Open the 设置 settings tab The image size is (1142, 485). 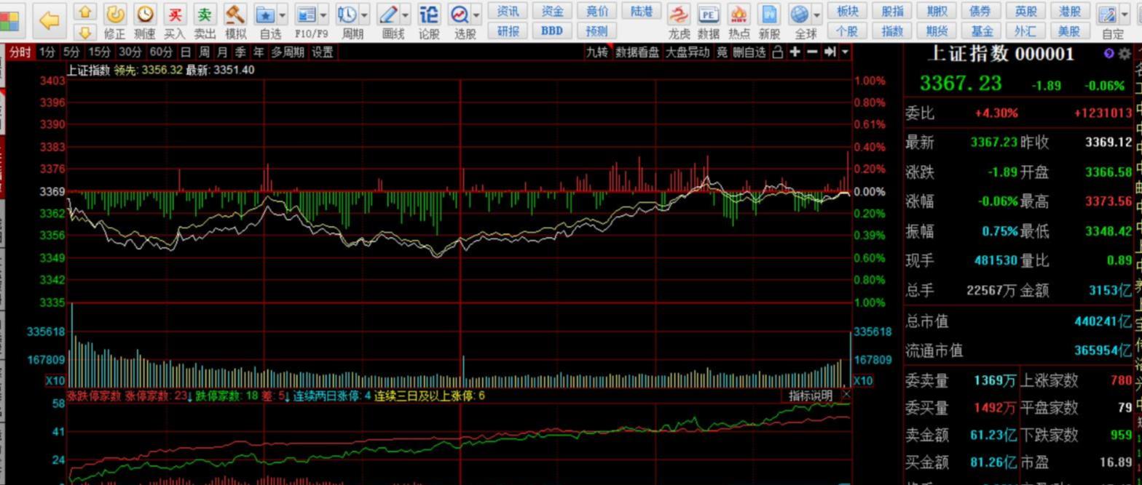(x=323, y=52)
